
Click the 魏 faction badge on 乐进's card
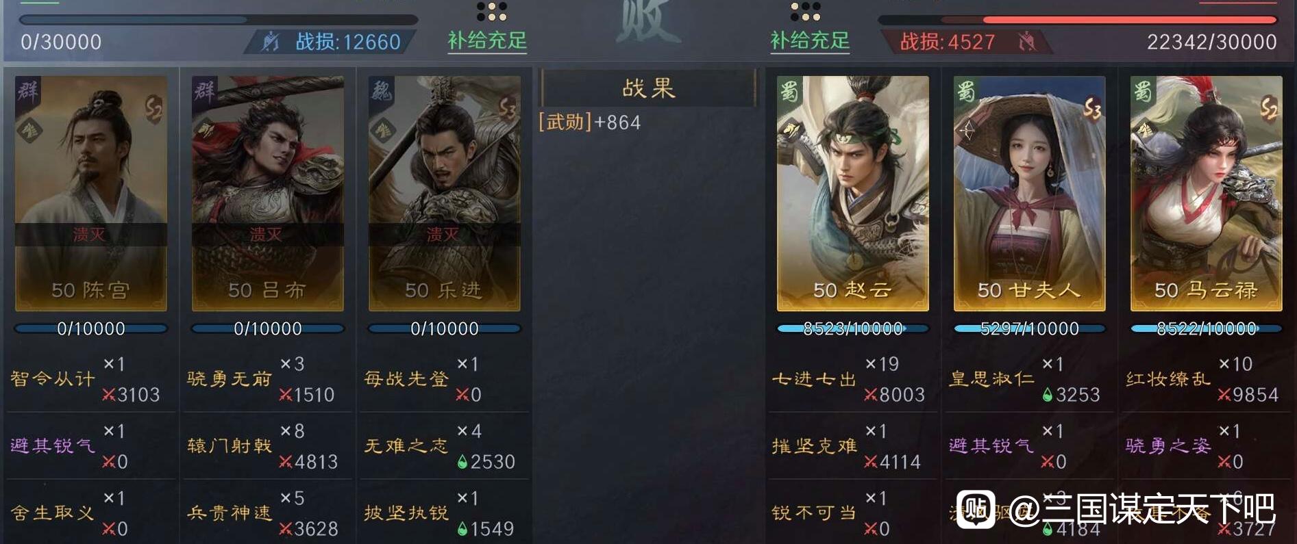(x=382, y=90)
